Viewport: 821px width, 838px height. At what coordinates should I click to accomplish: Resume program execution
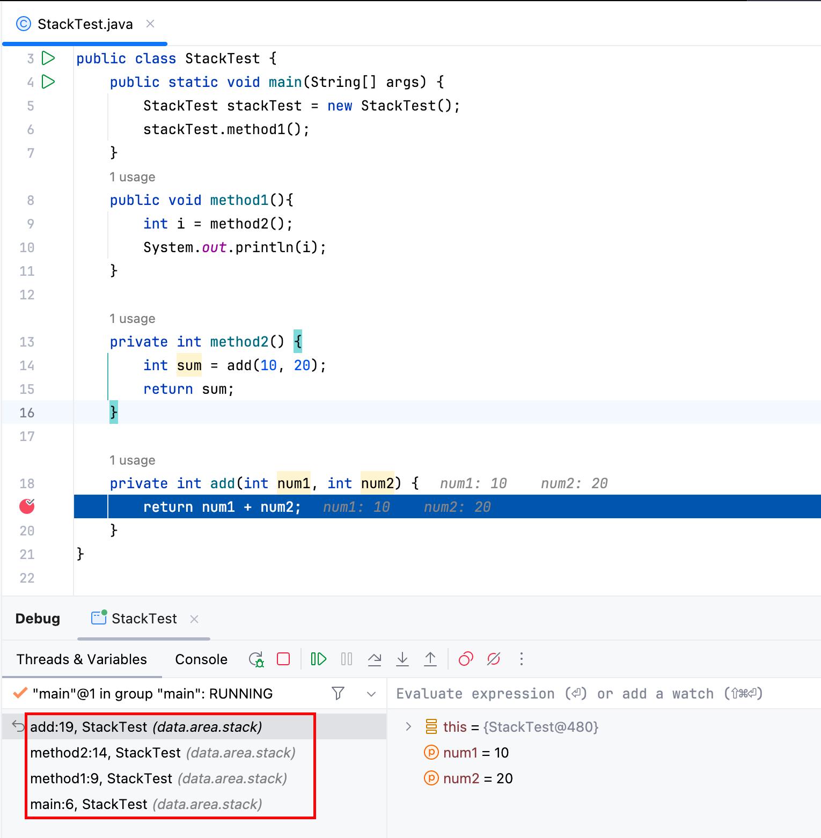coord(319,659)
